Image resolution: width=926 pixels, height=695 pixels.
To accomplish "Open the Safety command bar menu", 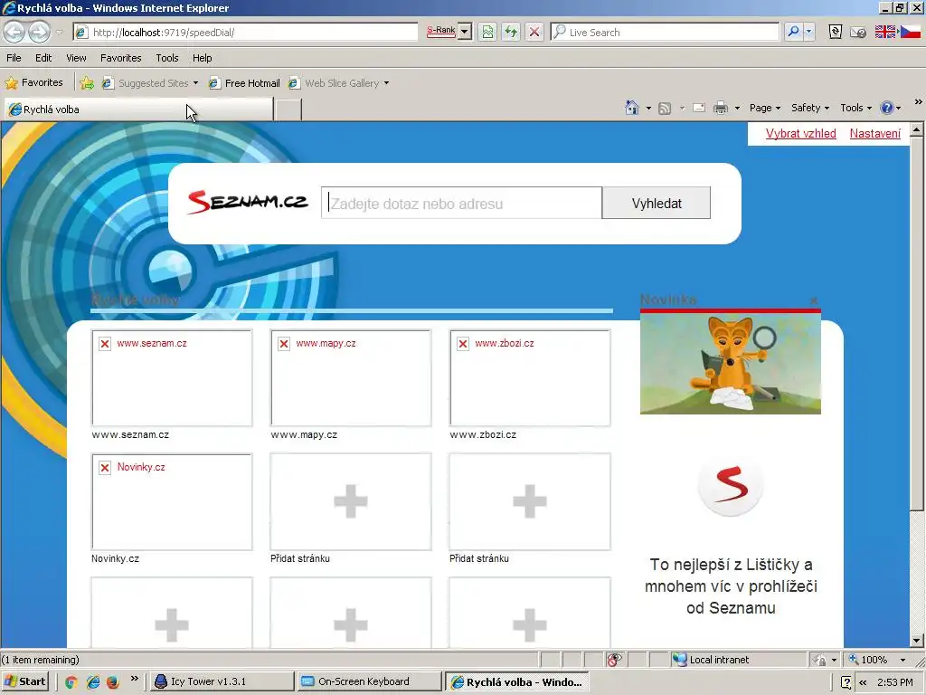I will pyautogui.click(x=810, y=108).
